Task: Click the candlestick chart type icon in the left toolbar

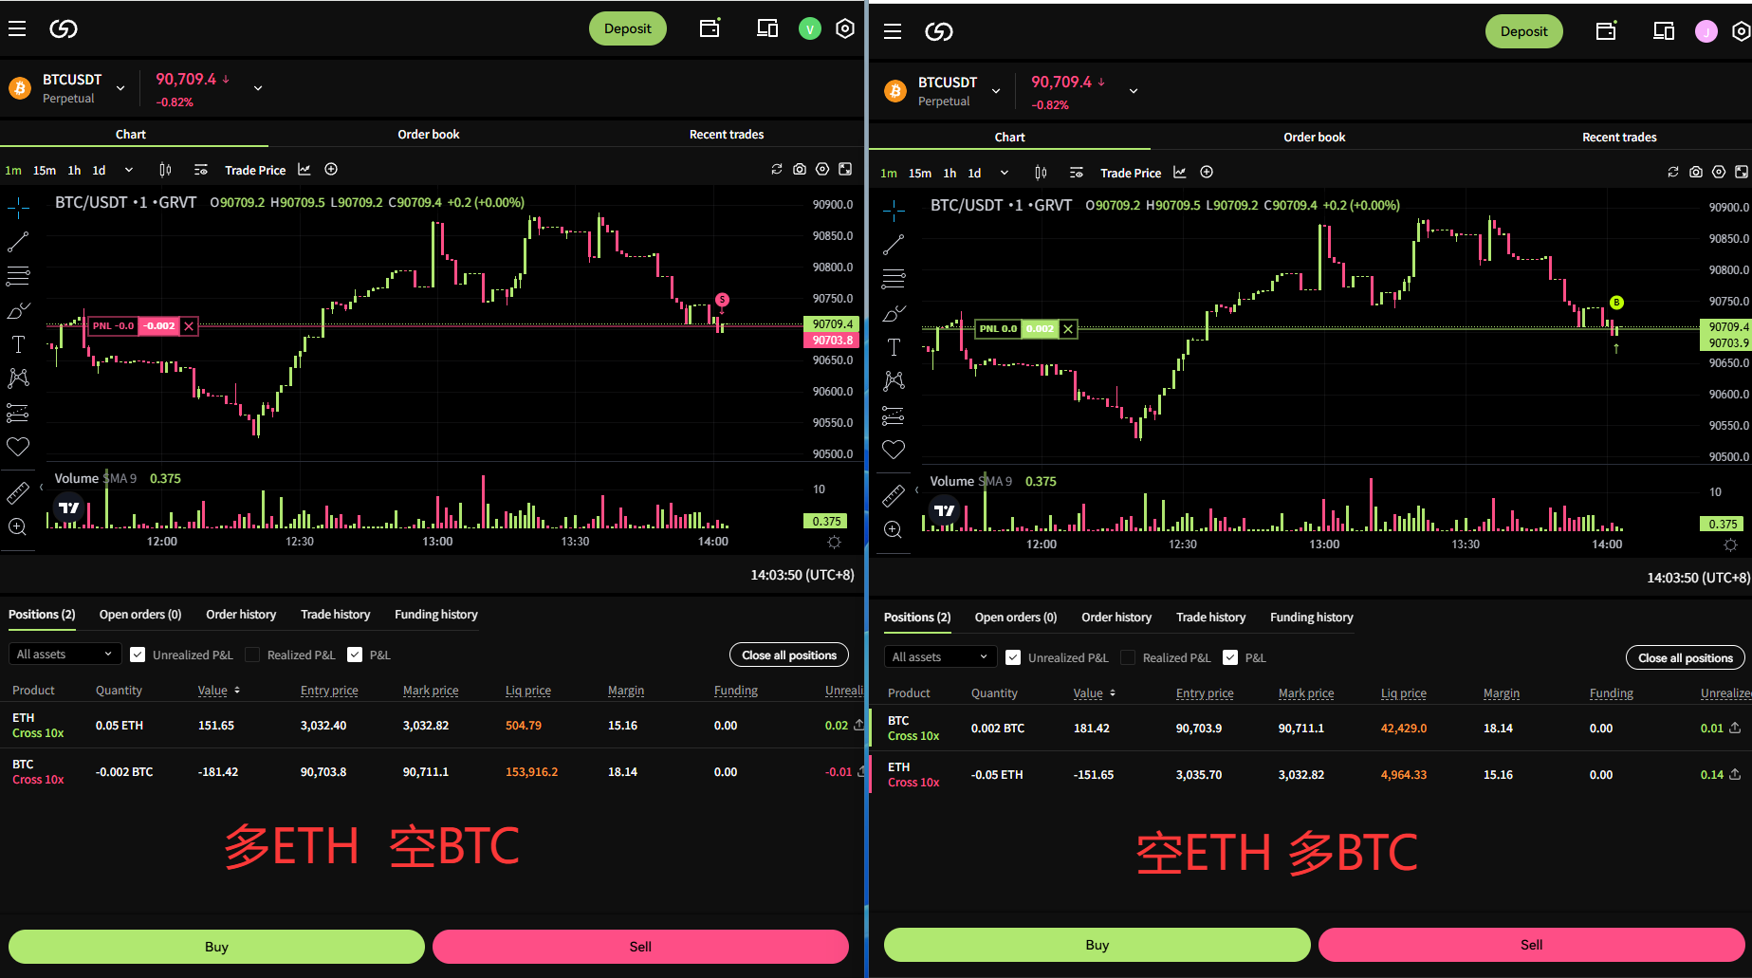Action: pyautogui.click(x=165, y=170)
